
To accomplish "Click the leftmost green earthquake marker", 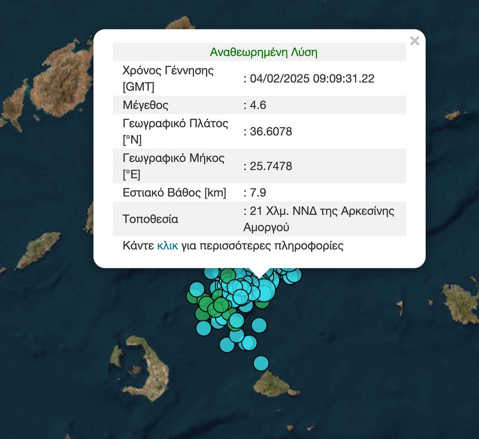I will [193, 297].
